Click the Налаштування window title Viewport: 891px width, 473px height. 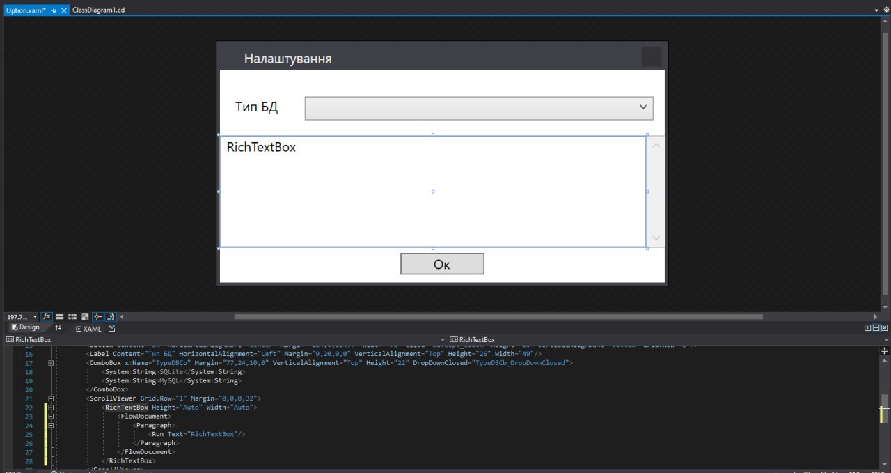pos(287,59)
